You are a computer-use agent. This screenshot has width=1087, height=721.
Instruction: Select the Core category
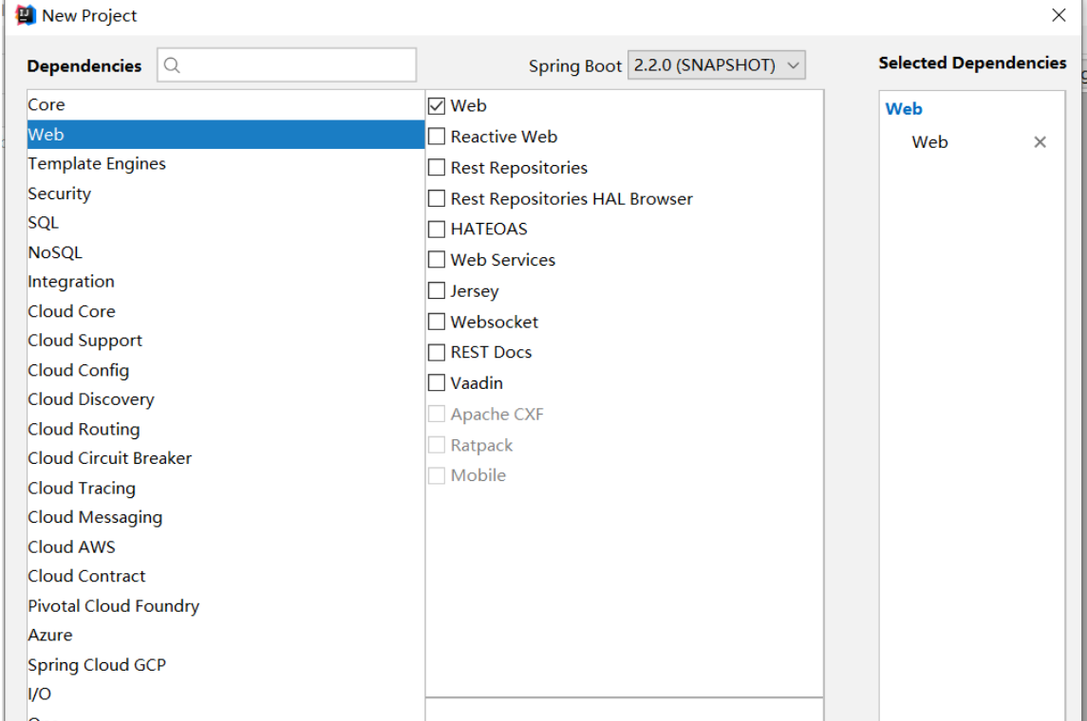[x=226, y=104]
